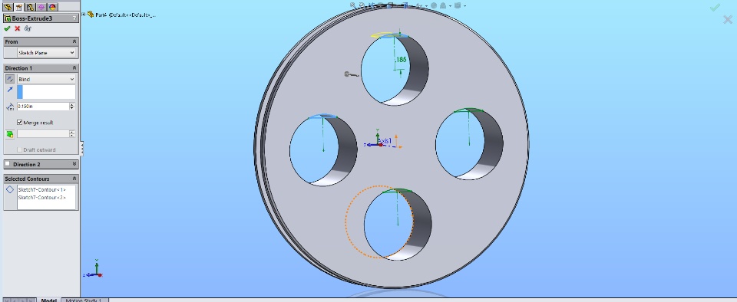
Task: Click the Direction of Extrusion selection box
Action: [x=46, y=92]
